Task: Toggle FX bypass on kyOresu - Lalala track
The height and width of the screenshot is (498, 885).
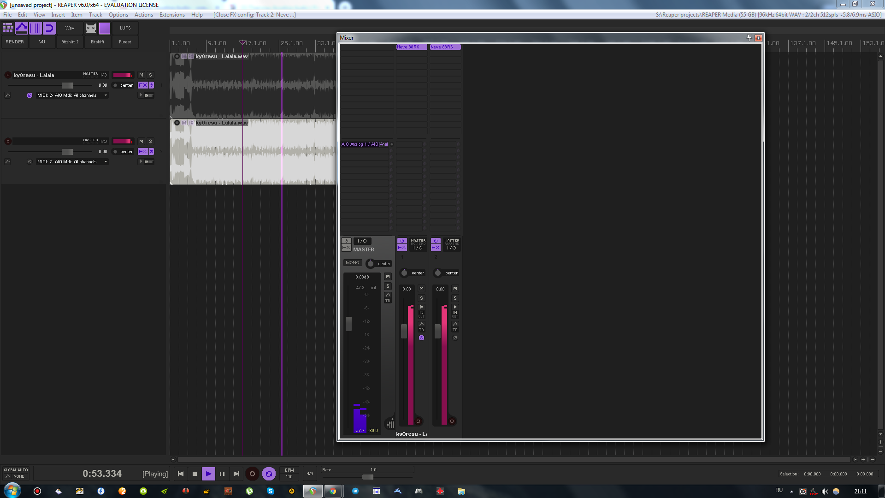Action: 151,85
